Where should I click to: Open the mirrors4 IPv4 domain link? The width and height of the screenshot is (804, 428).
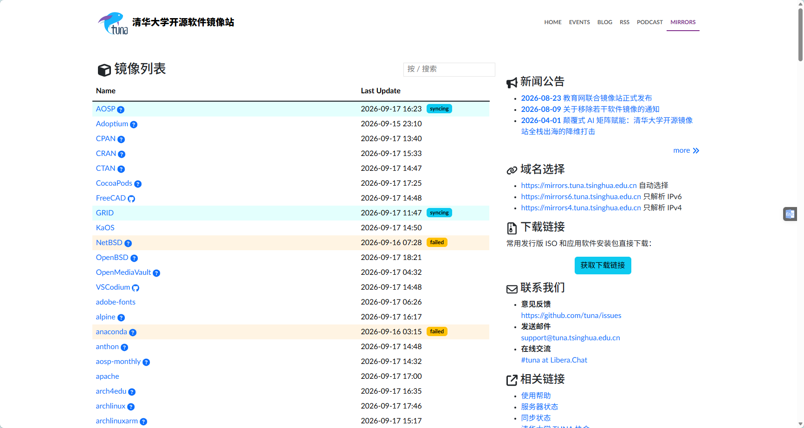pyautogui.click(x=581, y=208)
